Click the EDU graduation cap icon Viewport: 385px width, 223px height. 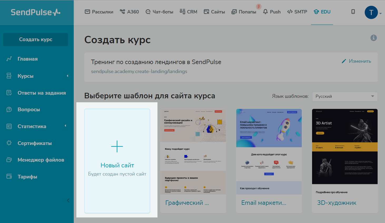click(x=316, y=12)
